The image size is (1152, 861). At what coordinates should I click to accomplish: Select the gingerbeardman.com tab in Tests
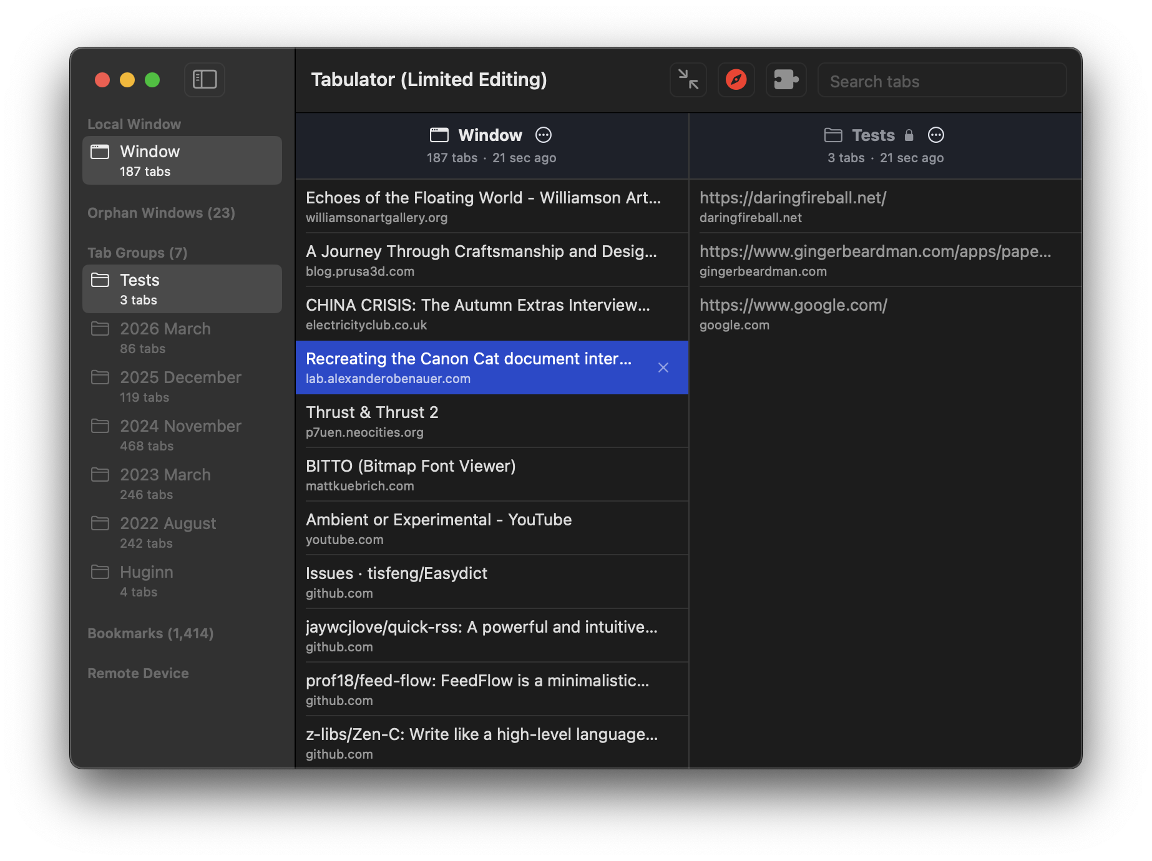click(x=886, y=260)
